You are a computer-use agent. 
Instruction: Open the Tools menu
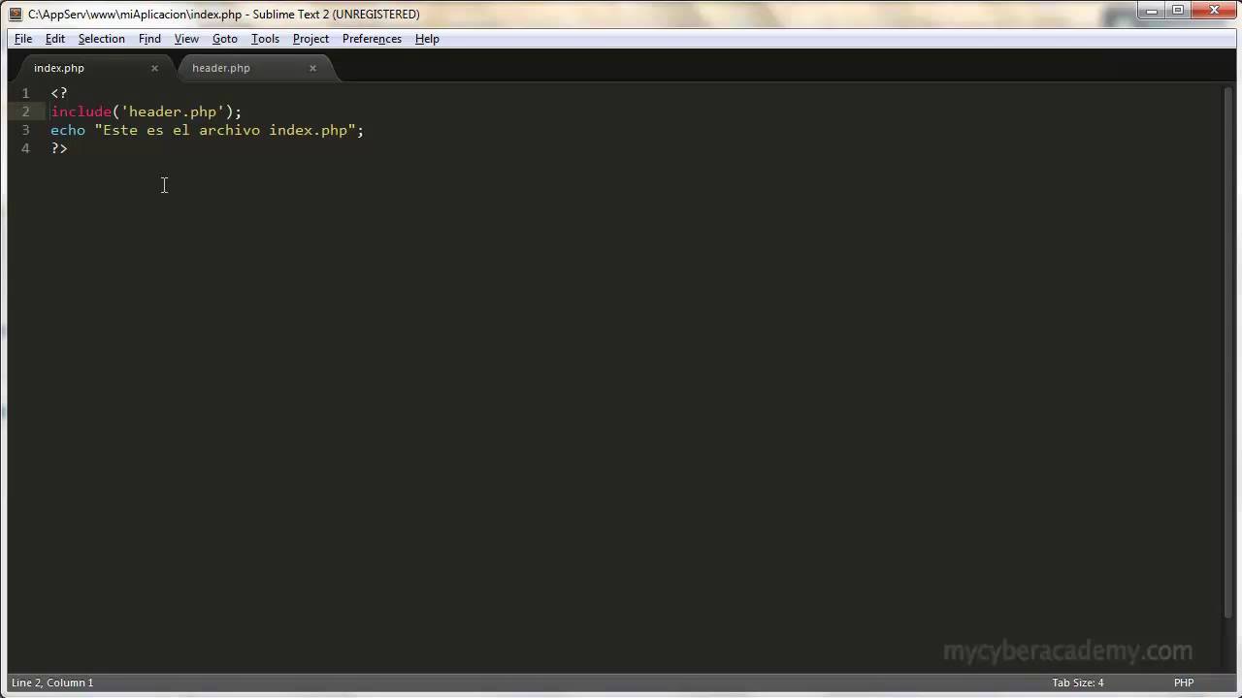[265, 39]
